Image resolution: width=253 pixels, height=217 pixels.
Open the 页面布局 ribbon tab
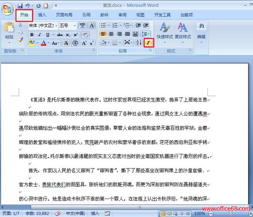64,15
